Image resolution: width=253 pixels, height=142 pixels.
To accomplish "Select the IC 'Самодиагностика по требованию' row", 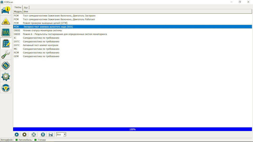I will [133, 38].
